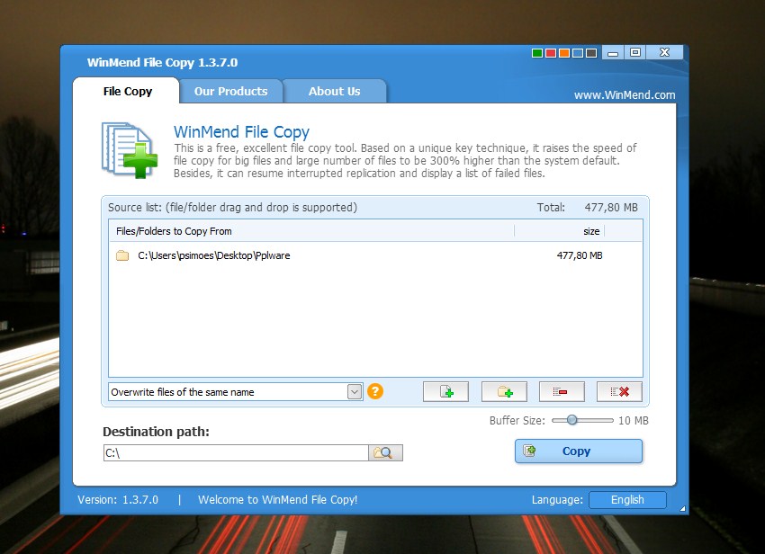This screenshot has width=765, height=554.
Task: Choose the green theme color swatch
Action: click(x=537, y=53)
